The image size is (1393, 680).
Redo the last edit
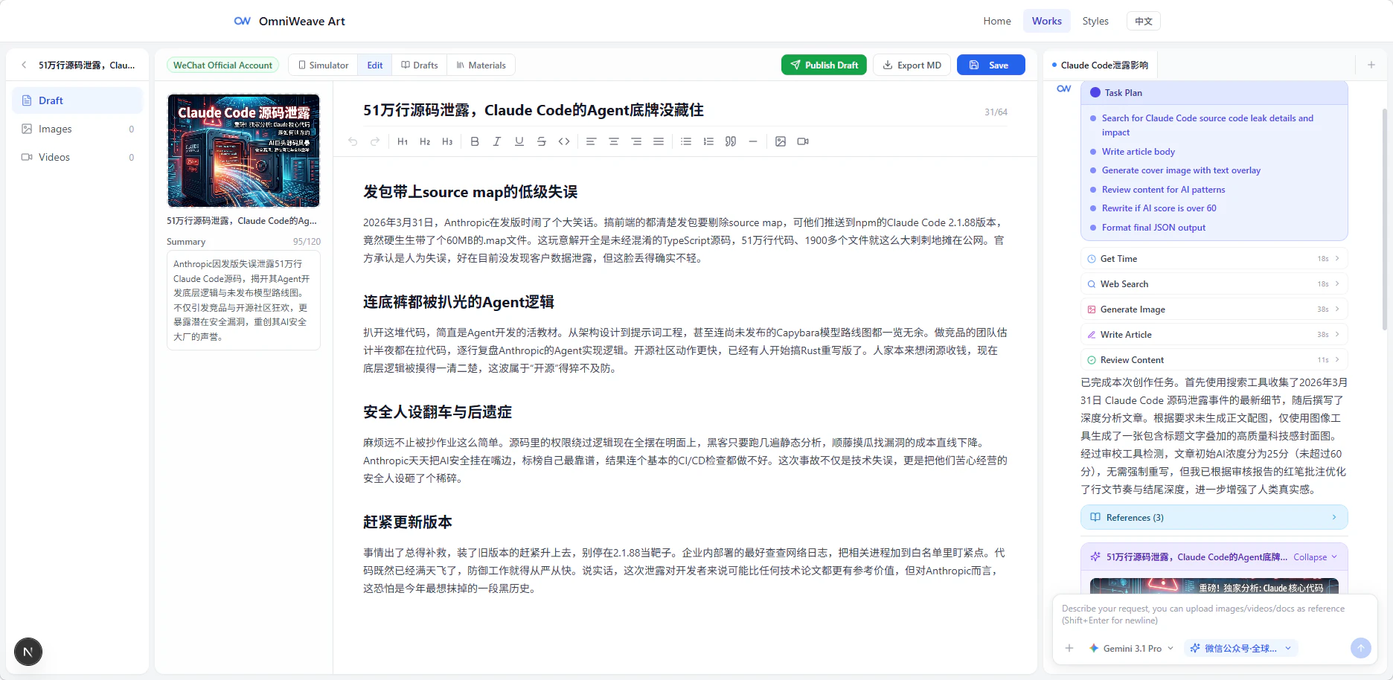pyautogui.click(x=375, y=141)
